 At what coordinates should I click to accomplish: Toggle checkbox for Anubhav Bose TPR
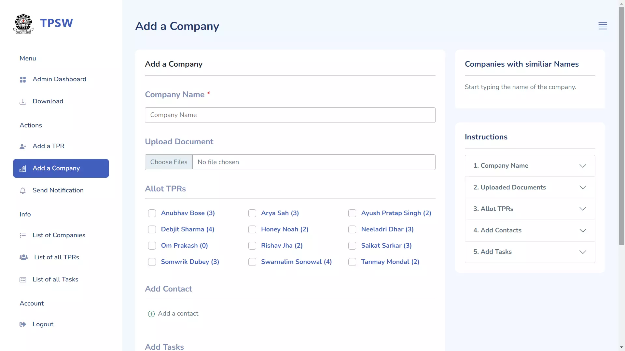coord(152,213)
